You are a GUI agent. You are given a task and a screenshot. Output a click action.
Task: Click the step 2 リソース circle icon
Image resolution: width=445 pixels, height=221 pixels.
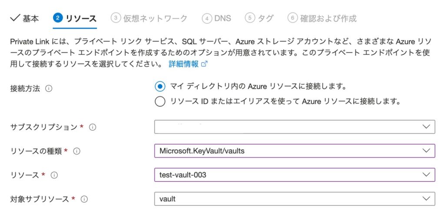[x=58, y=18]
